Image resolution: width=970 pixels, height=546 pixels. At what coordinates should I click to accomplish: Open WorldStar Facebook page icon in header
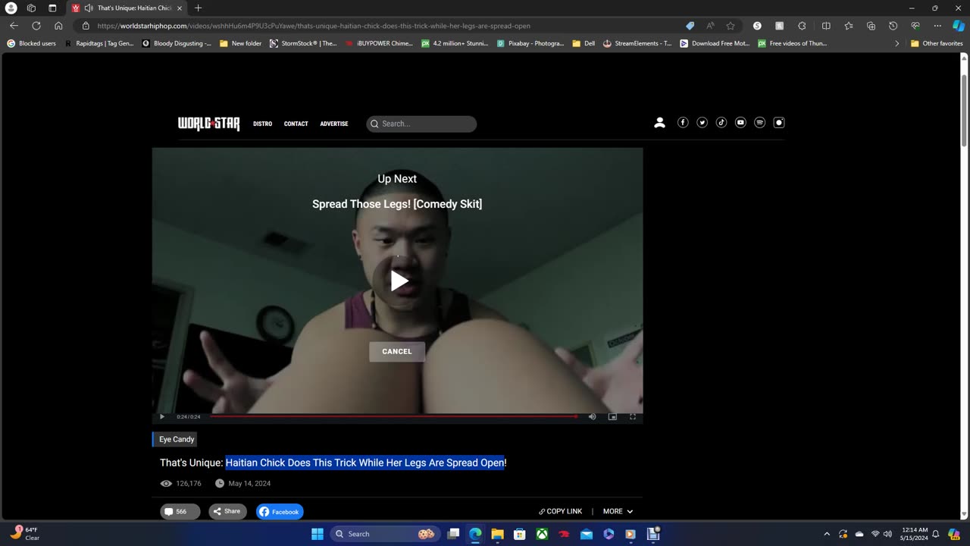click(683, 123)
